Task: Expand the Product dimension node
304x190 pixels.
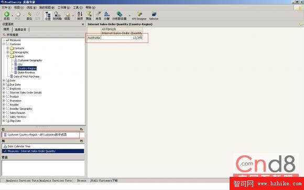Action: tap(4, 97)
